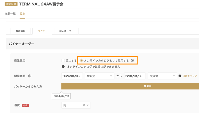Select the 設定 tab
Screen dimensions: 199x113
click(22, 14)
